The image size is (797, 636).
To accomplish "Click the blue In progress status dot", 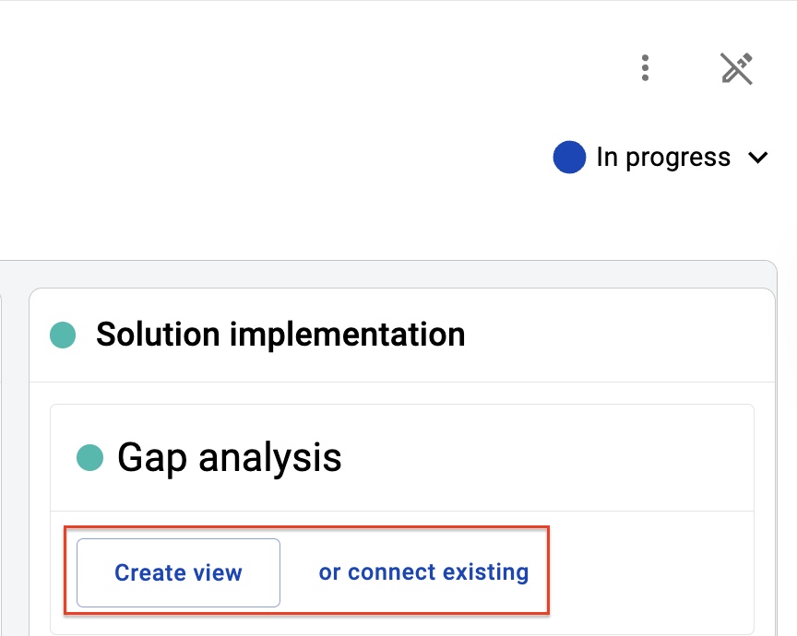I will [x=569, y=157].
